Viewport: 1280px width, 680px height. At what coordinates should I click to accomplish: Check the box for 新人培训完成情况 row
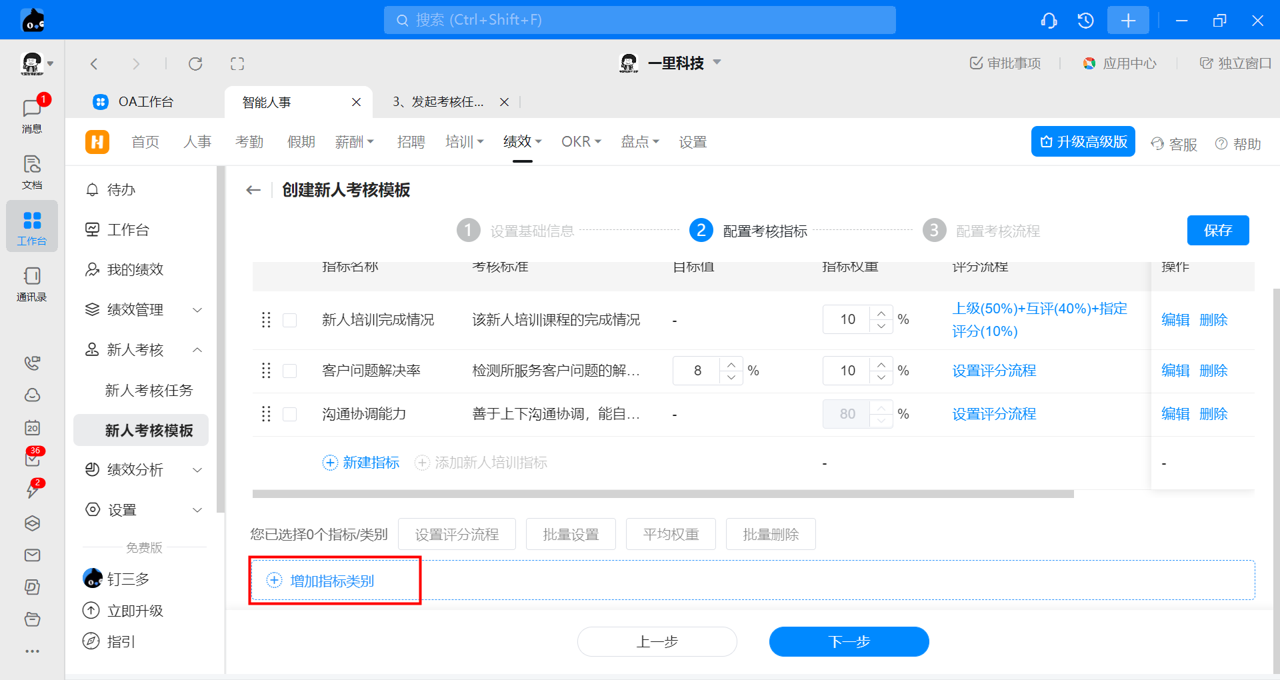pyautogui.click(x=290, y=321)
